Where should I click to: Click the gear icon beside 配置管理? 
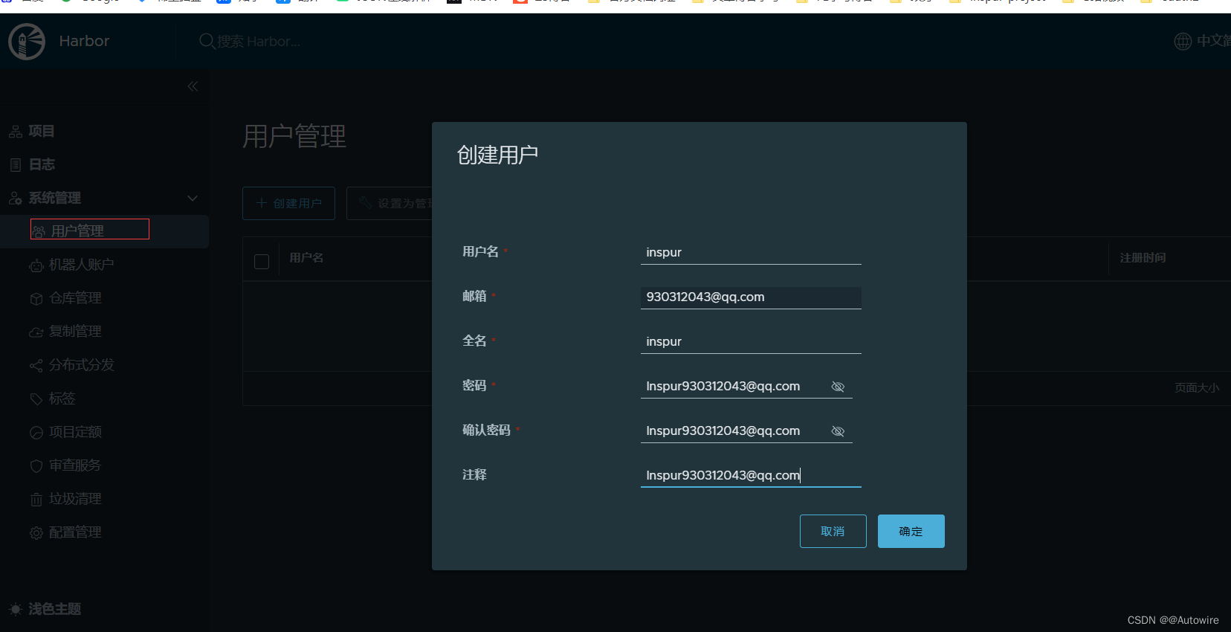(x=36, y=533)
